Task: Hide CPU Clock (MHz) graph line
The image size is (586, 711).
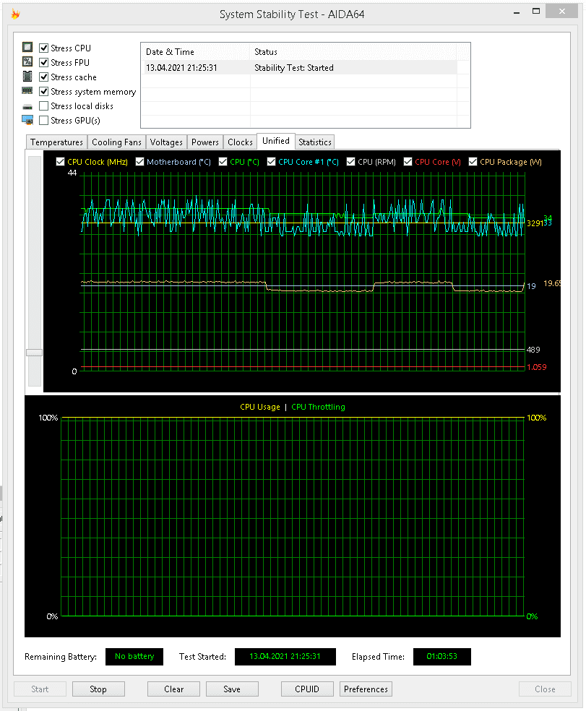Action: tap(60, 162)
